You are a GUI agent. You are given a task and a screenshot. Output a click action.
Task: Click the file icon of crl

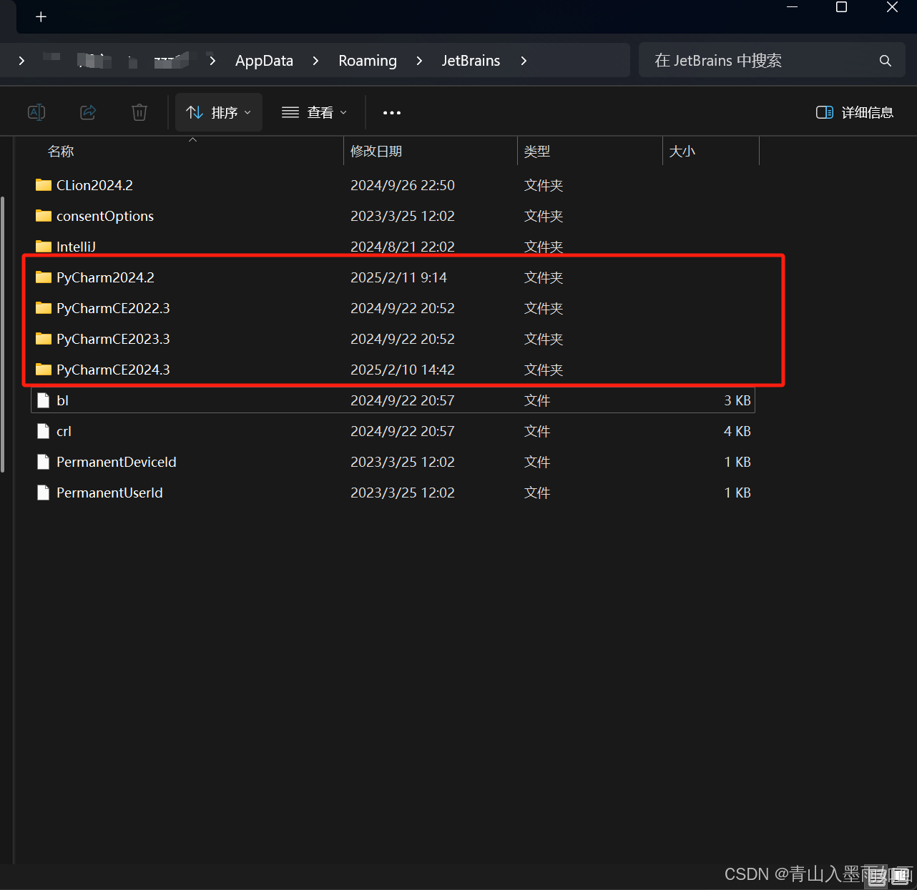[44, 431]
